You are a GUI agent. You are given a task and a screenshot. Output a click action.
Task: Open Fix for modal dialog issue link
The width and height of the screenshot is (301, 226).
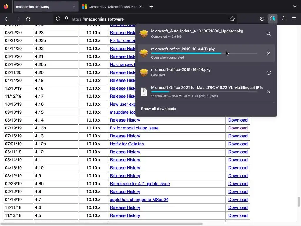134,128
